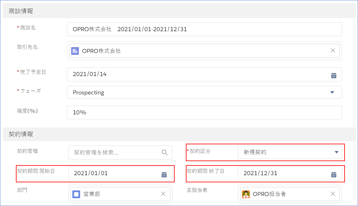Click the OPRO担当者 user avatar
The image size is (358, 206).
(246, 194)
